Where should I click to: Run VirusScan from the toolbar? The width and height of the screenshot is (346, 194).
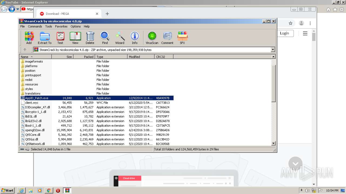[152, 38]
